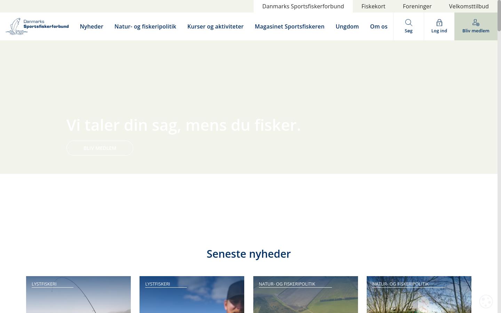The height and width of the screenshot is (313, 501).
Task: Open Kurser og aktiviteter
Action: (215, 26)
